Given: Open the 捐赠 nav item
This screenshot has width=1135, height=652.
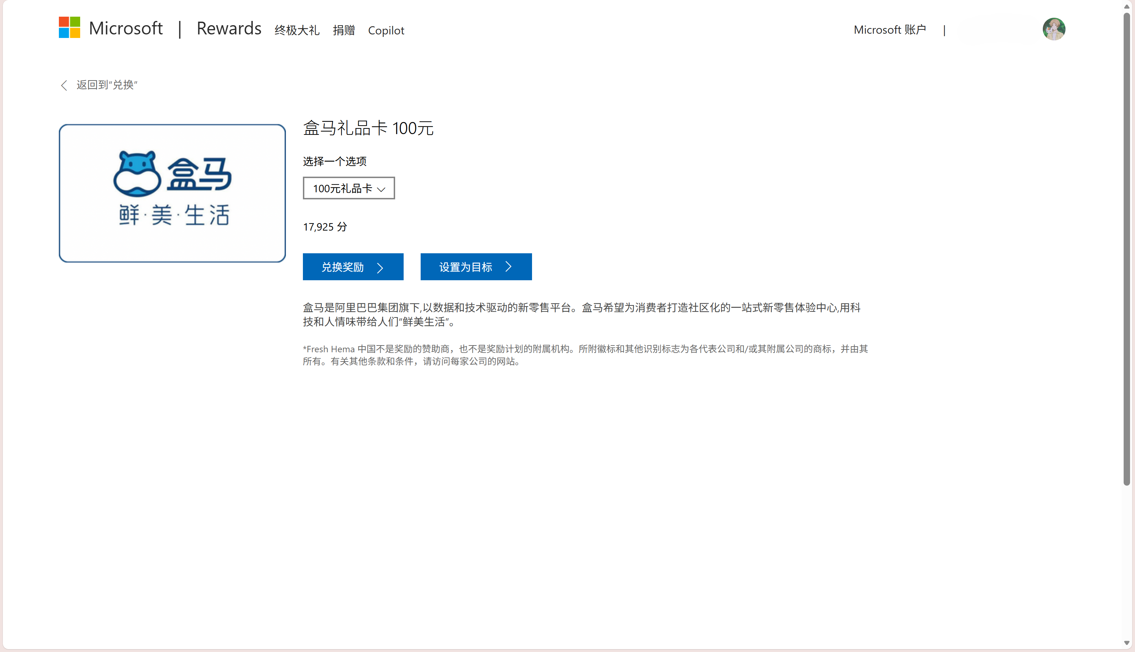Looking at the screenshot, I should click(x=343, y=31).
